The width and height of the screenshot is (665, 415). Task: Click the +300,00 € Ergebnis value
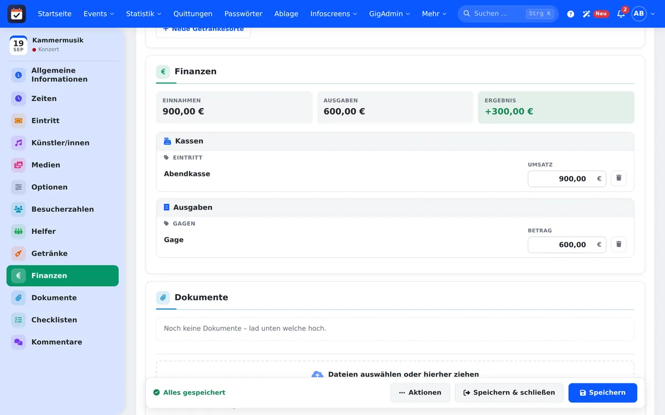pos(509,111)
